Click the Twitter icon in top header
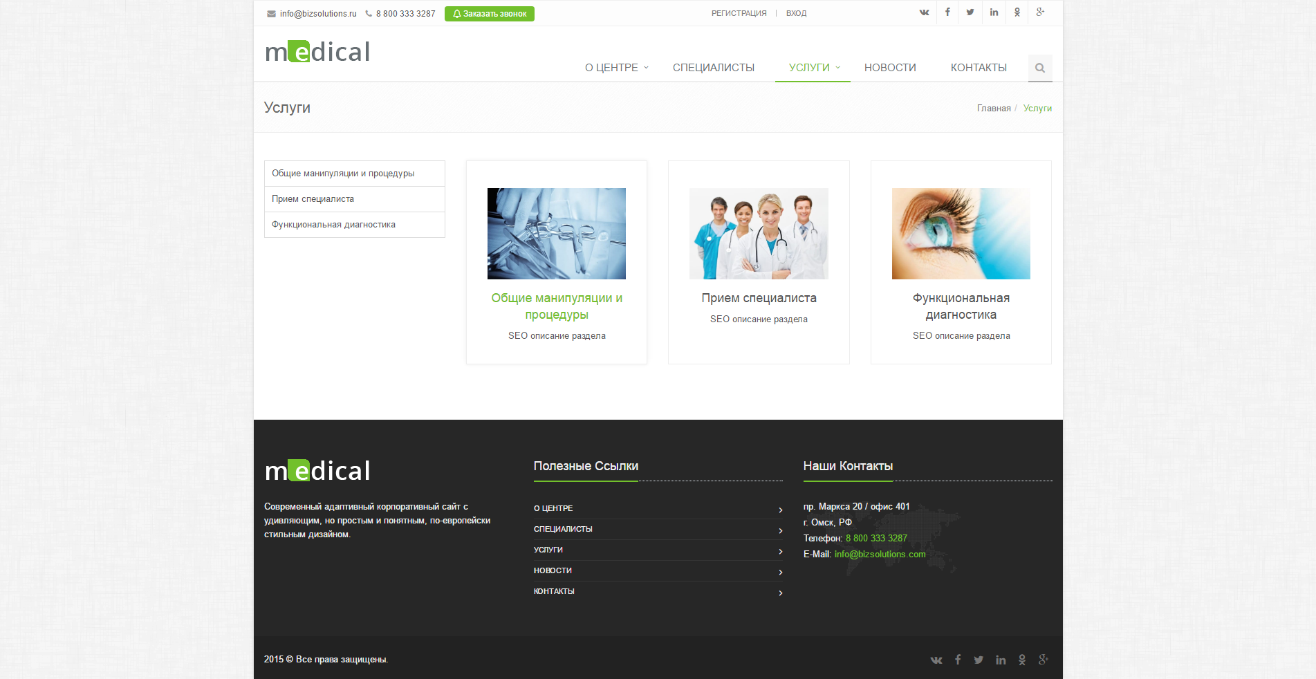Viewport: 1316px width, 679px height. tap(970, 12)
